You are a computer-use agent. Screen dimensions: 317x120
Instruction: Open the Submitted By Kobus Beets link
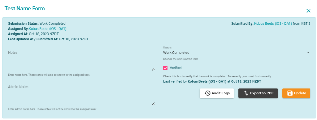coord(273,23)
